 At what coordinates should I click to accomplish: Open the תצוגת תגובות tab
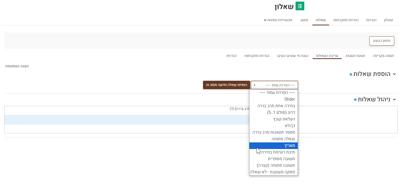[355, 56]
